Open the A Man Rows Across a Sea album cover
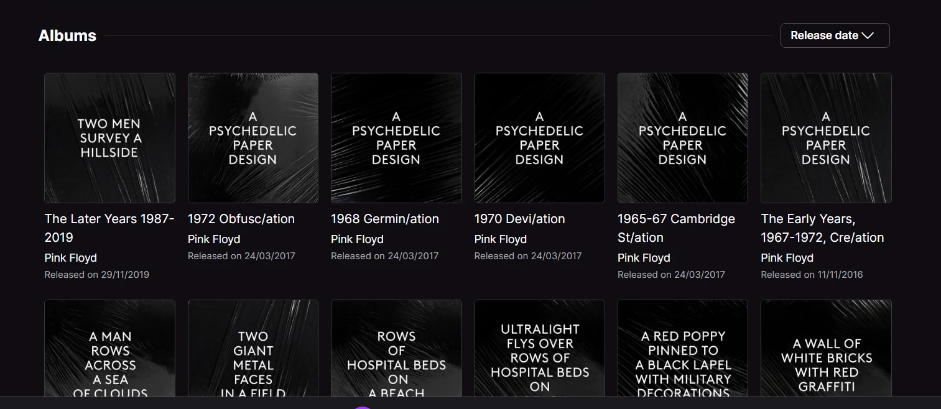This screenshot has height=409, width=941. [x=109, y=348]
